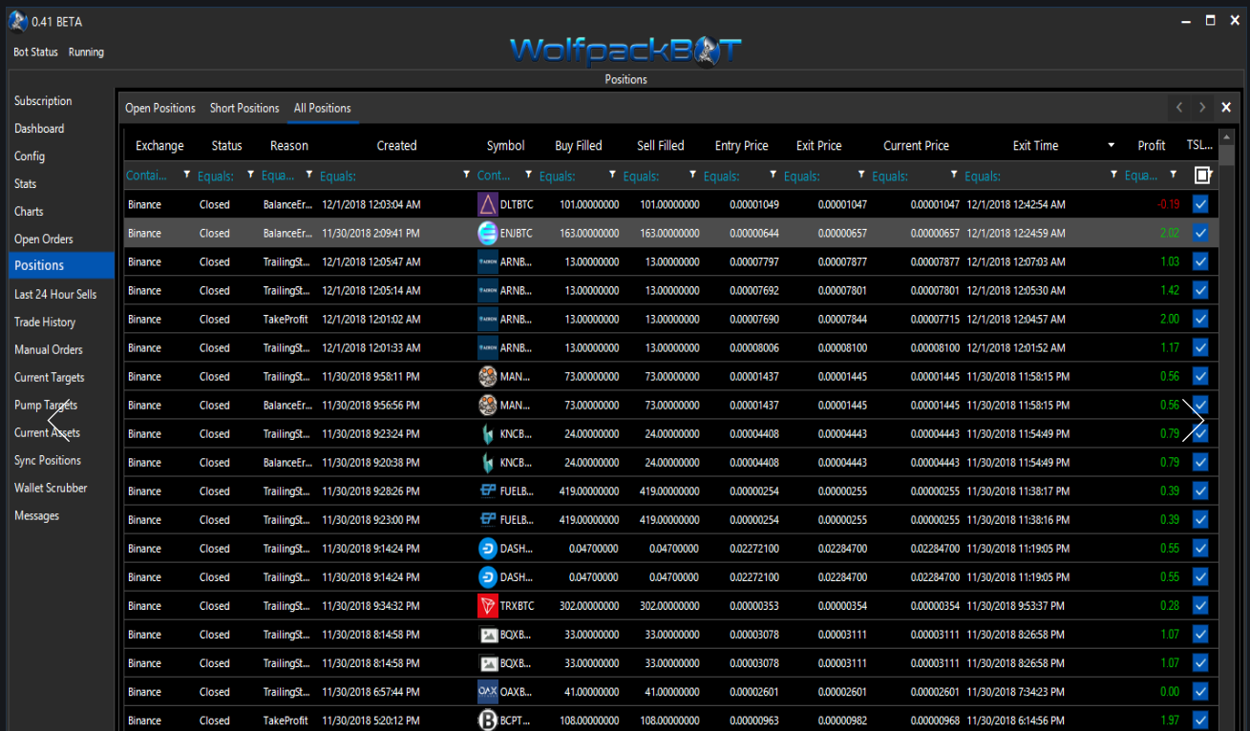Click the Exit Time sort arrow
Screen dimensions: 1250x731
pos(1112,146)
